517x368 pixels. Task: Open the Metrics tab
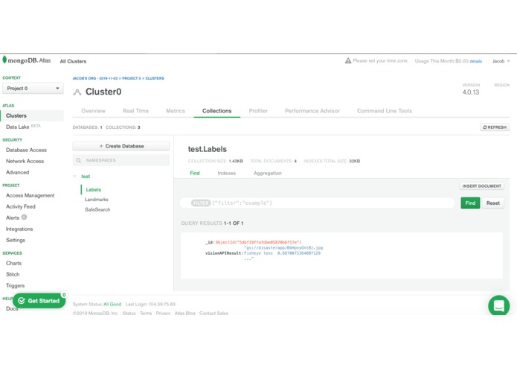[x=176, y=111]
